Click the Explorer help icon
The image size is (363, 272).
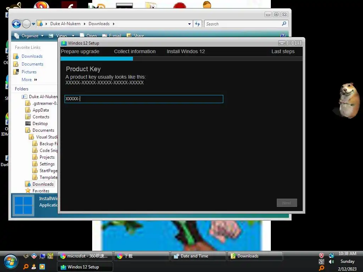click(283, 35)
